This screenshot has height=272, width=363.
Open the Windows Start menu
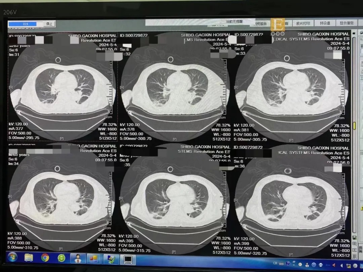12,258
